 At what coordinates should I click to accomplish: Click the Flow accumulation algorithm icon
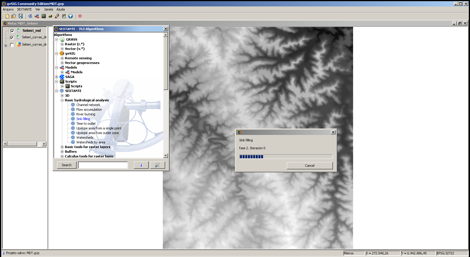[x=73, y=110]
